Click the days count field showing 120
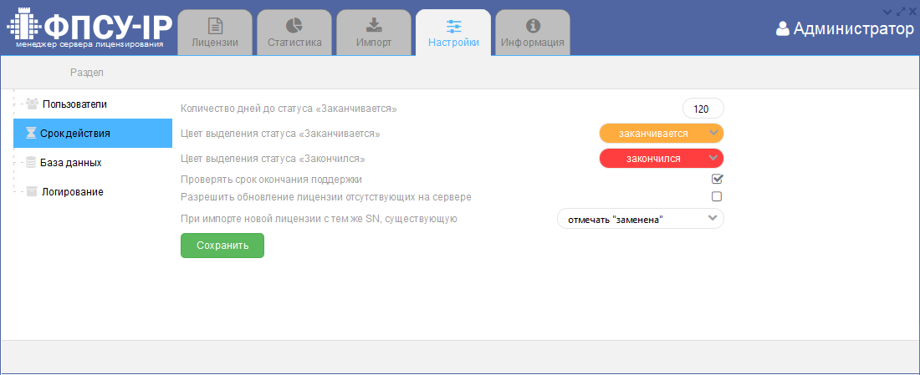Screen dimensions: 920x375 (703, 109)
